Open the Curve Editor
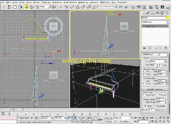Screen dimensions: 171x124 [x=139, y=7]
